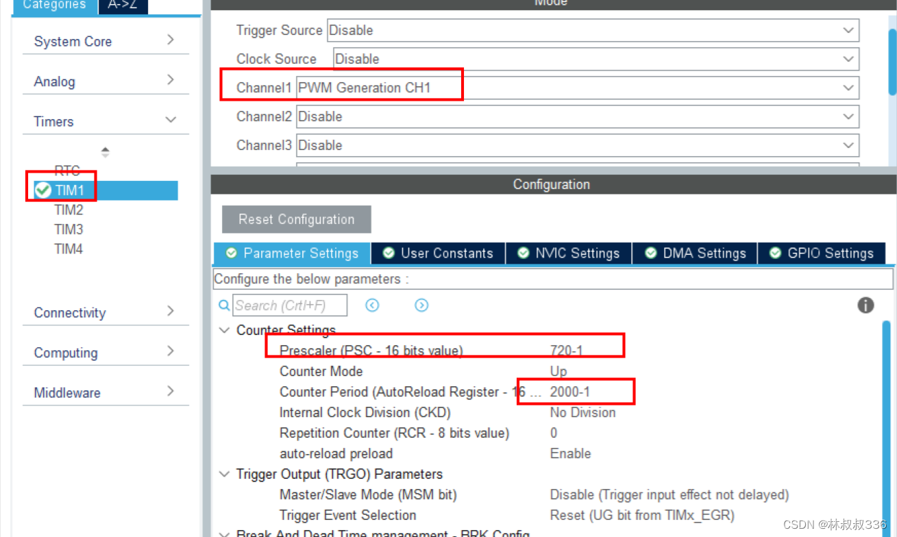Click the Counter Mode label
Screen dimensions: 897x537
tap(321, 371)
